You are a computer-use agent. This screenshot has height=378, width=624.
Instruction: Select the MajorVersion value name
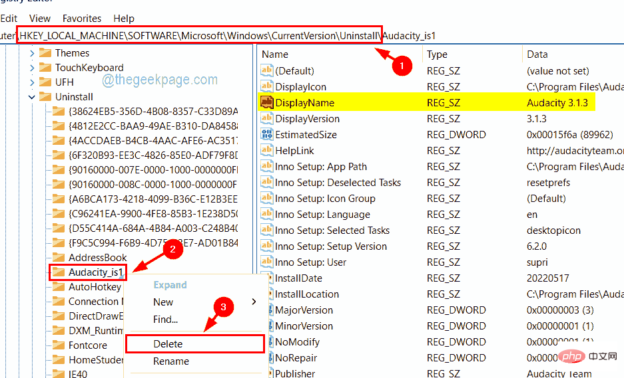(x=304, y=310)
